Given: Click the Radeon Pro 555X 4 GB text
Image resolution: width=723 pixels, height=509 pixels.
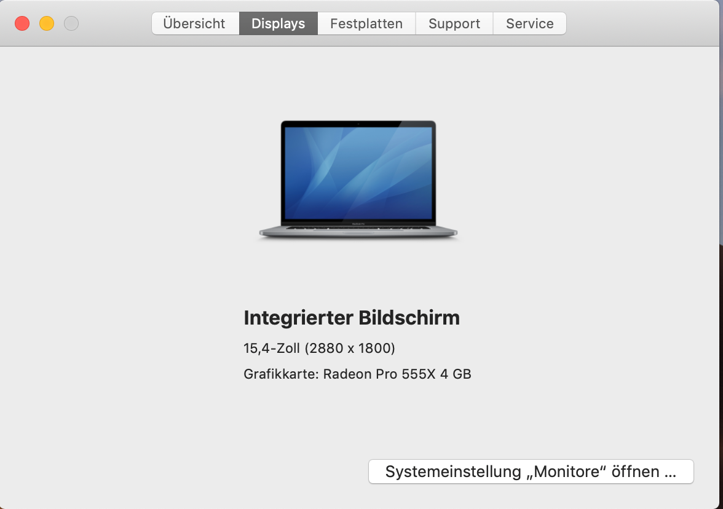Looking at the screenshot, I should tap(397, 374).
